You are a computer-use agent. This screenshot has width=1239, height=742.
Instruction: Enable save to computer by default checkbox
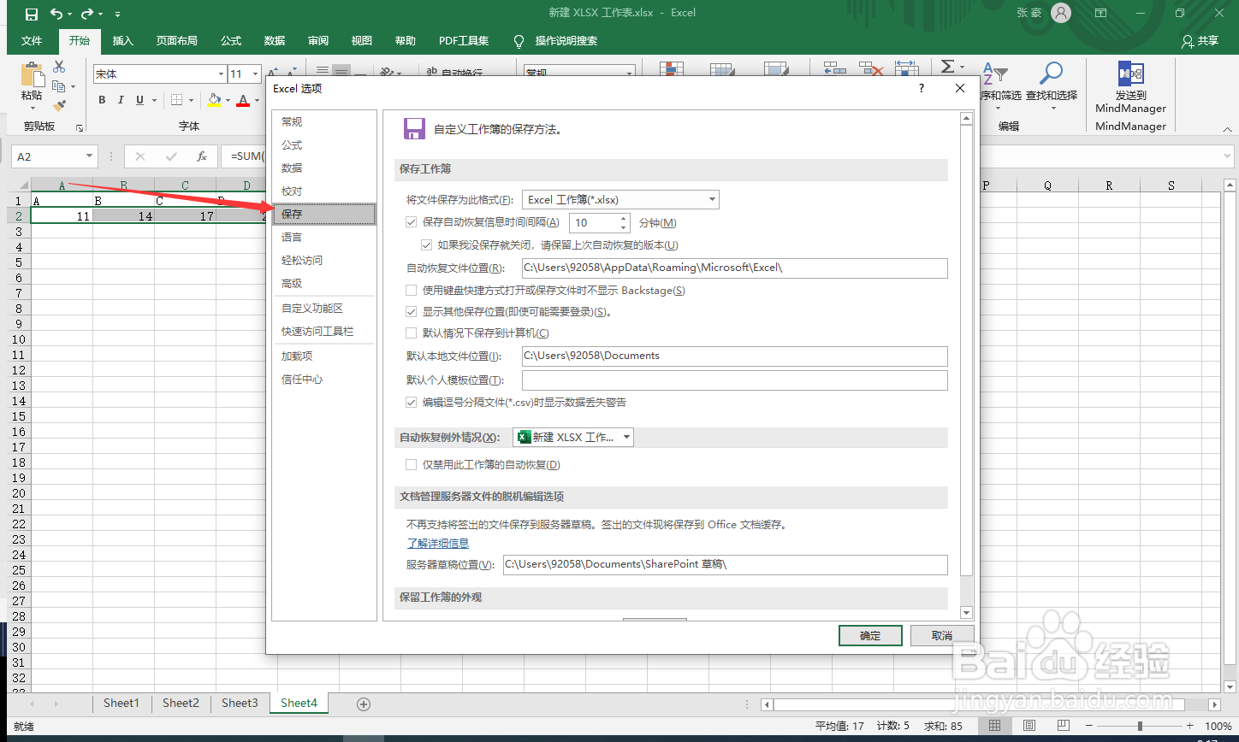coord(412,333)
